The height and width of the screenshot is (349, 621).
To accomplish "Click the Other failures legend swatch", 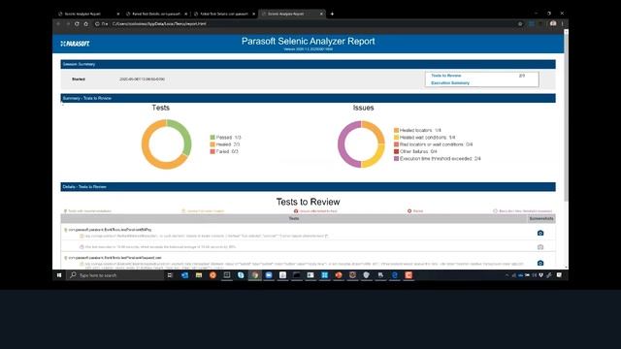I will 396,151.
